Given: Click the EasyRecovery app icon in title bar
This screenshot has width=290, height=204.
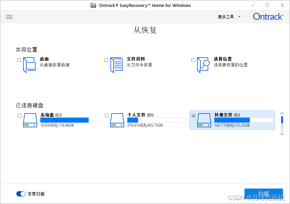Looking at the screenshot, I should [93, 5].
